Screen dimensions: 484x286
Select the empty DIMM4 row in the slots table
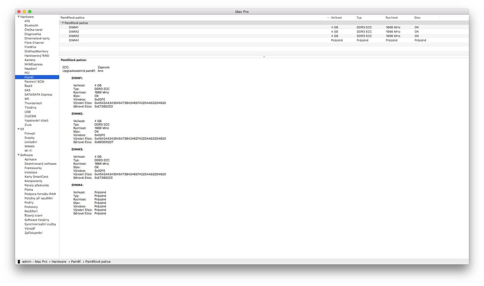pyautogui.click(x=264, y=40)
